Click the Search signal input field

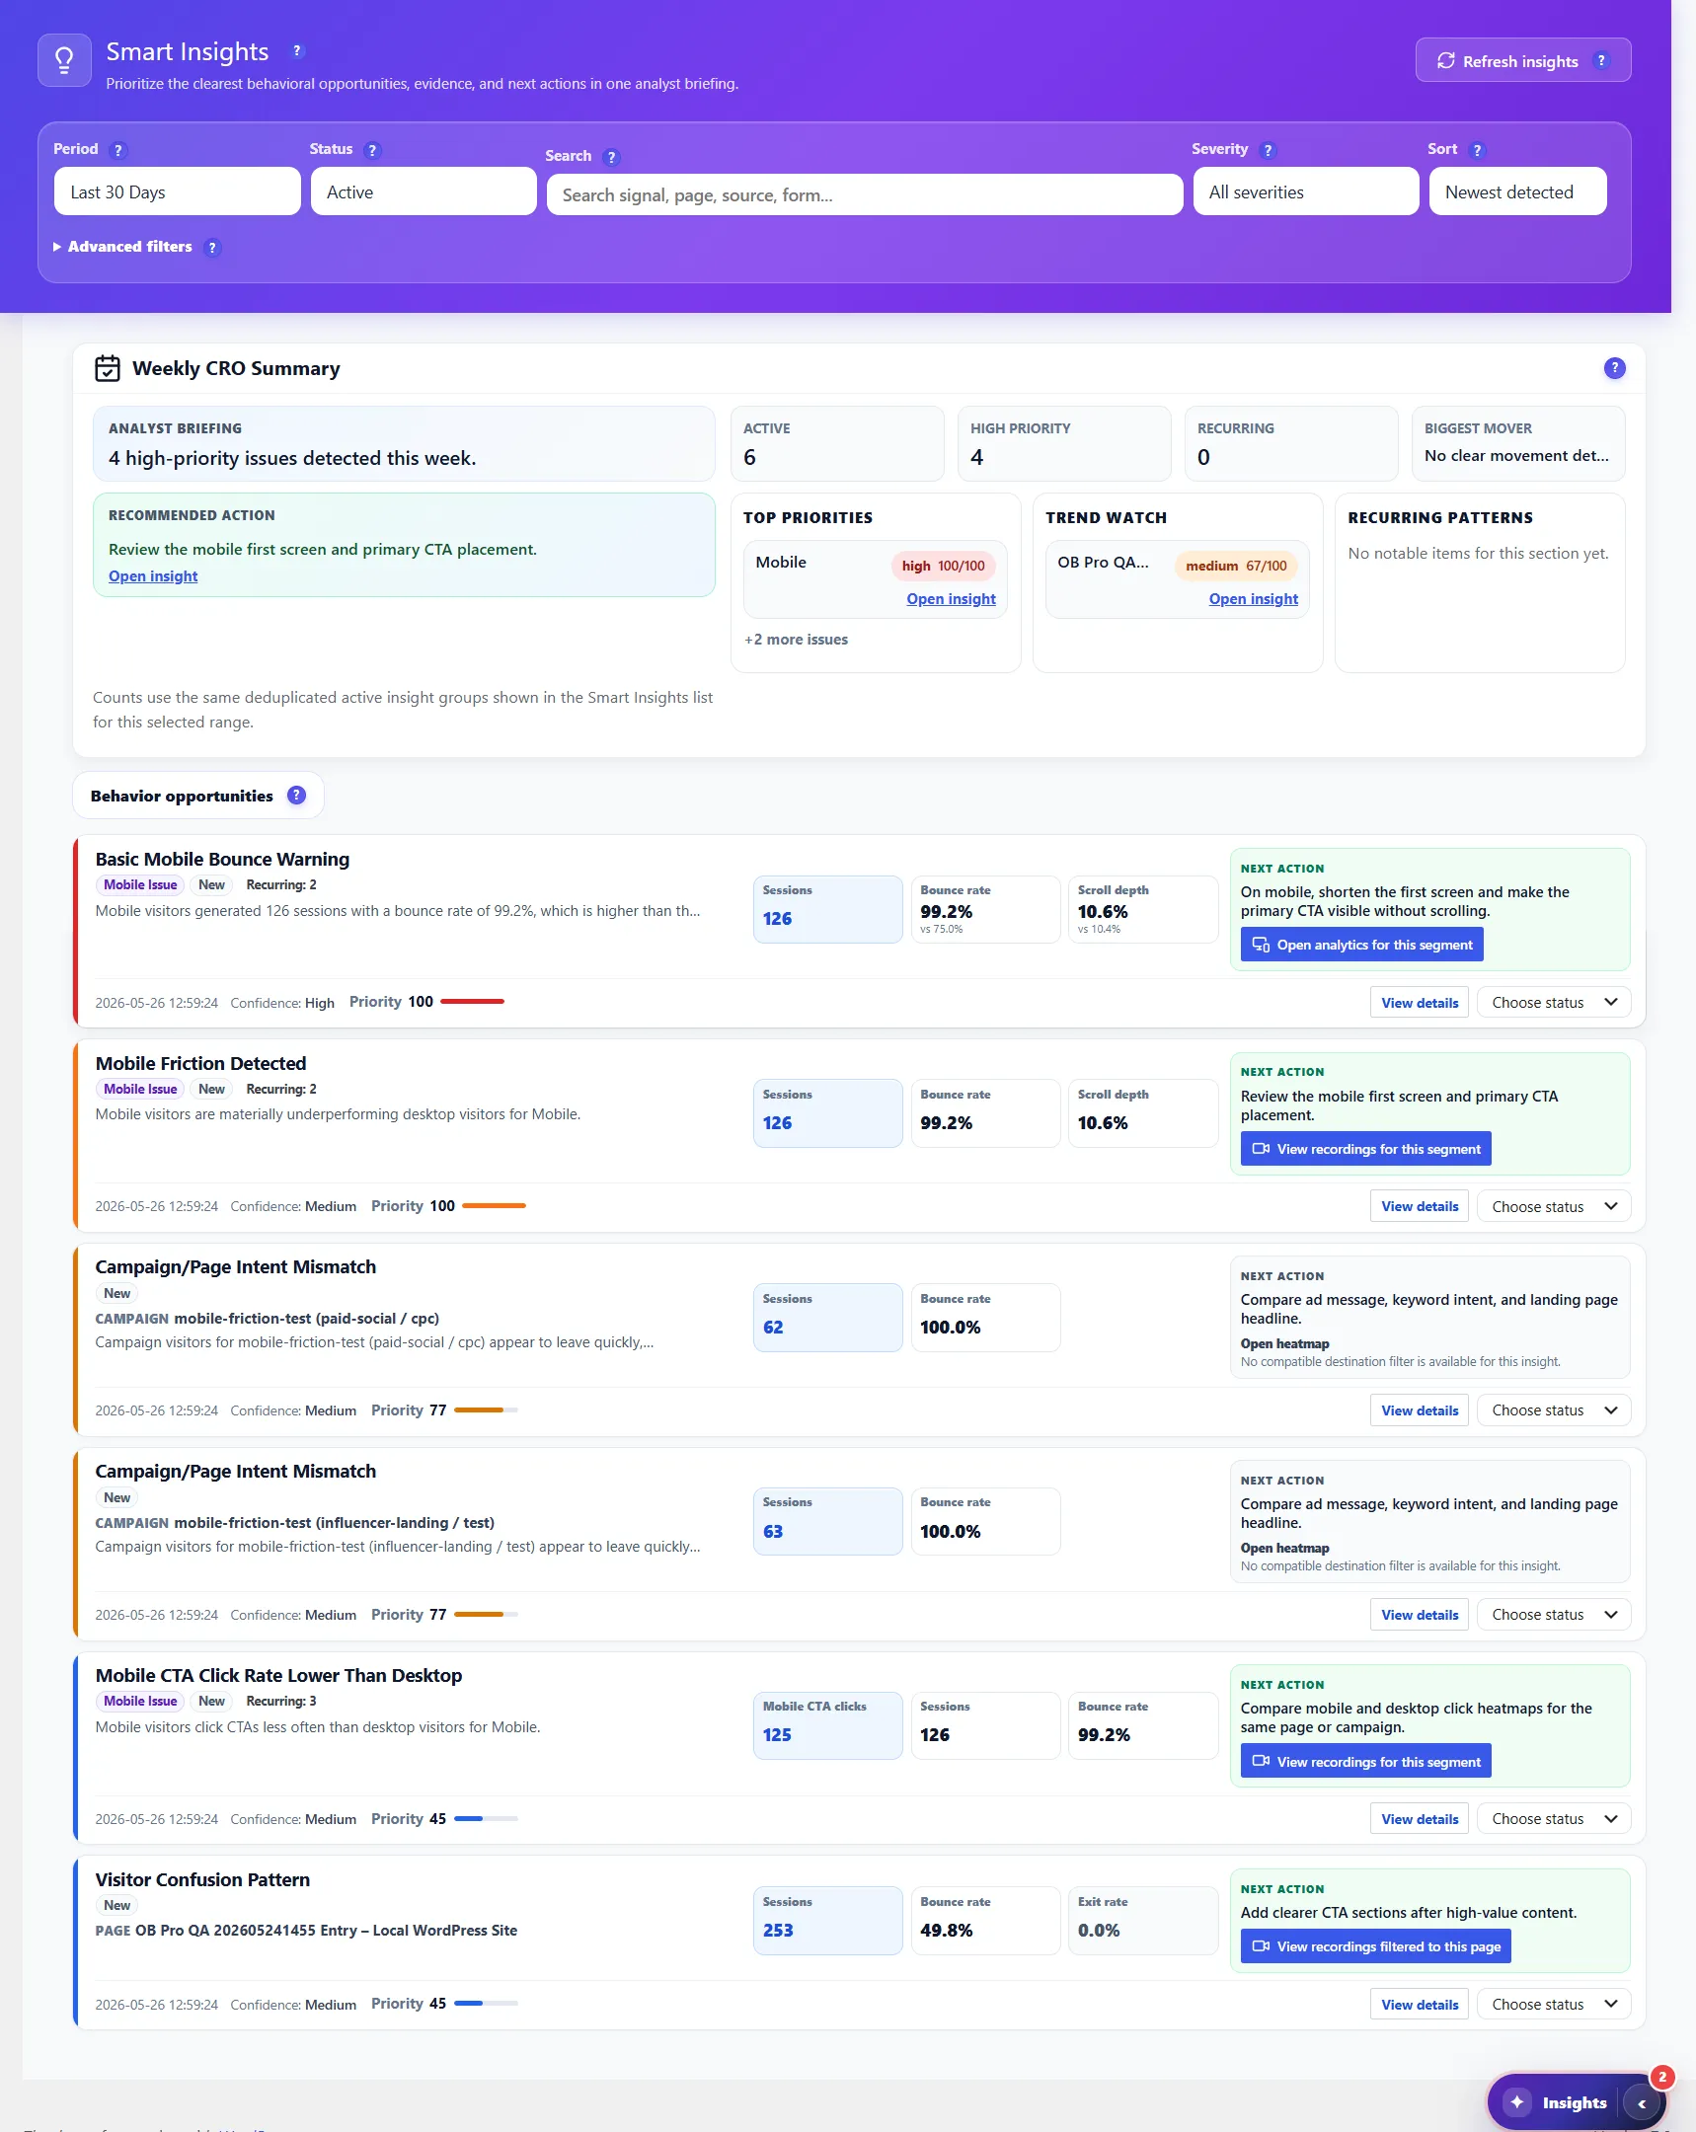[865, 194]
